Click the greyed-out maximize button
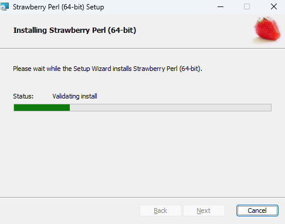Image resolution: width=285 pixels, height=224 pixels. [x=247, y=6]
